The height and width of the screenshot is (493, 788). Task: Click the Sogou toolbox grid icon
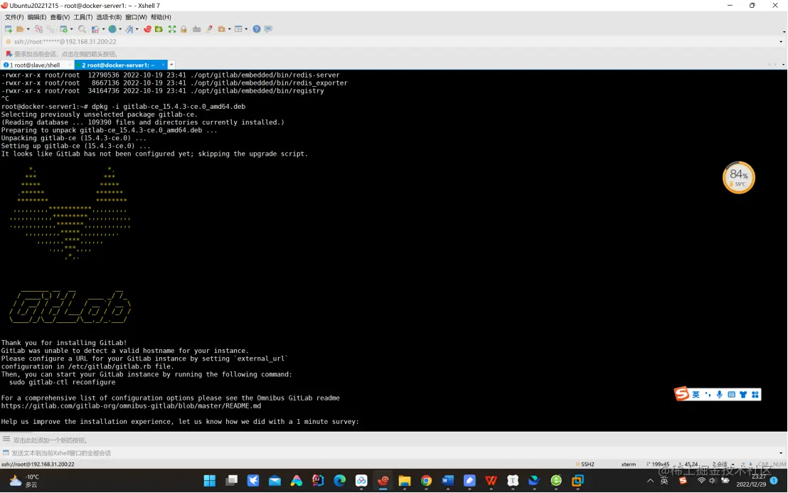tap(755, 395)
